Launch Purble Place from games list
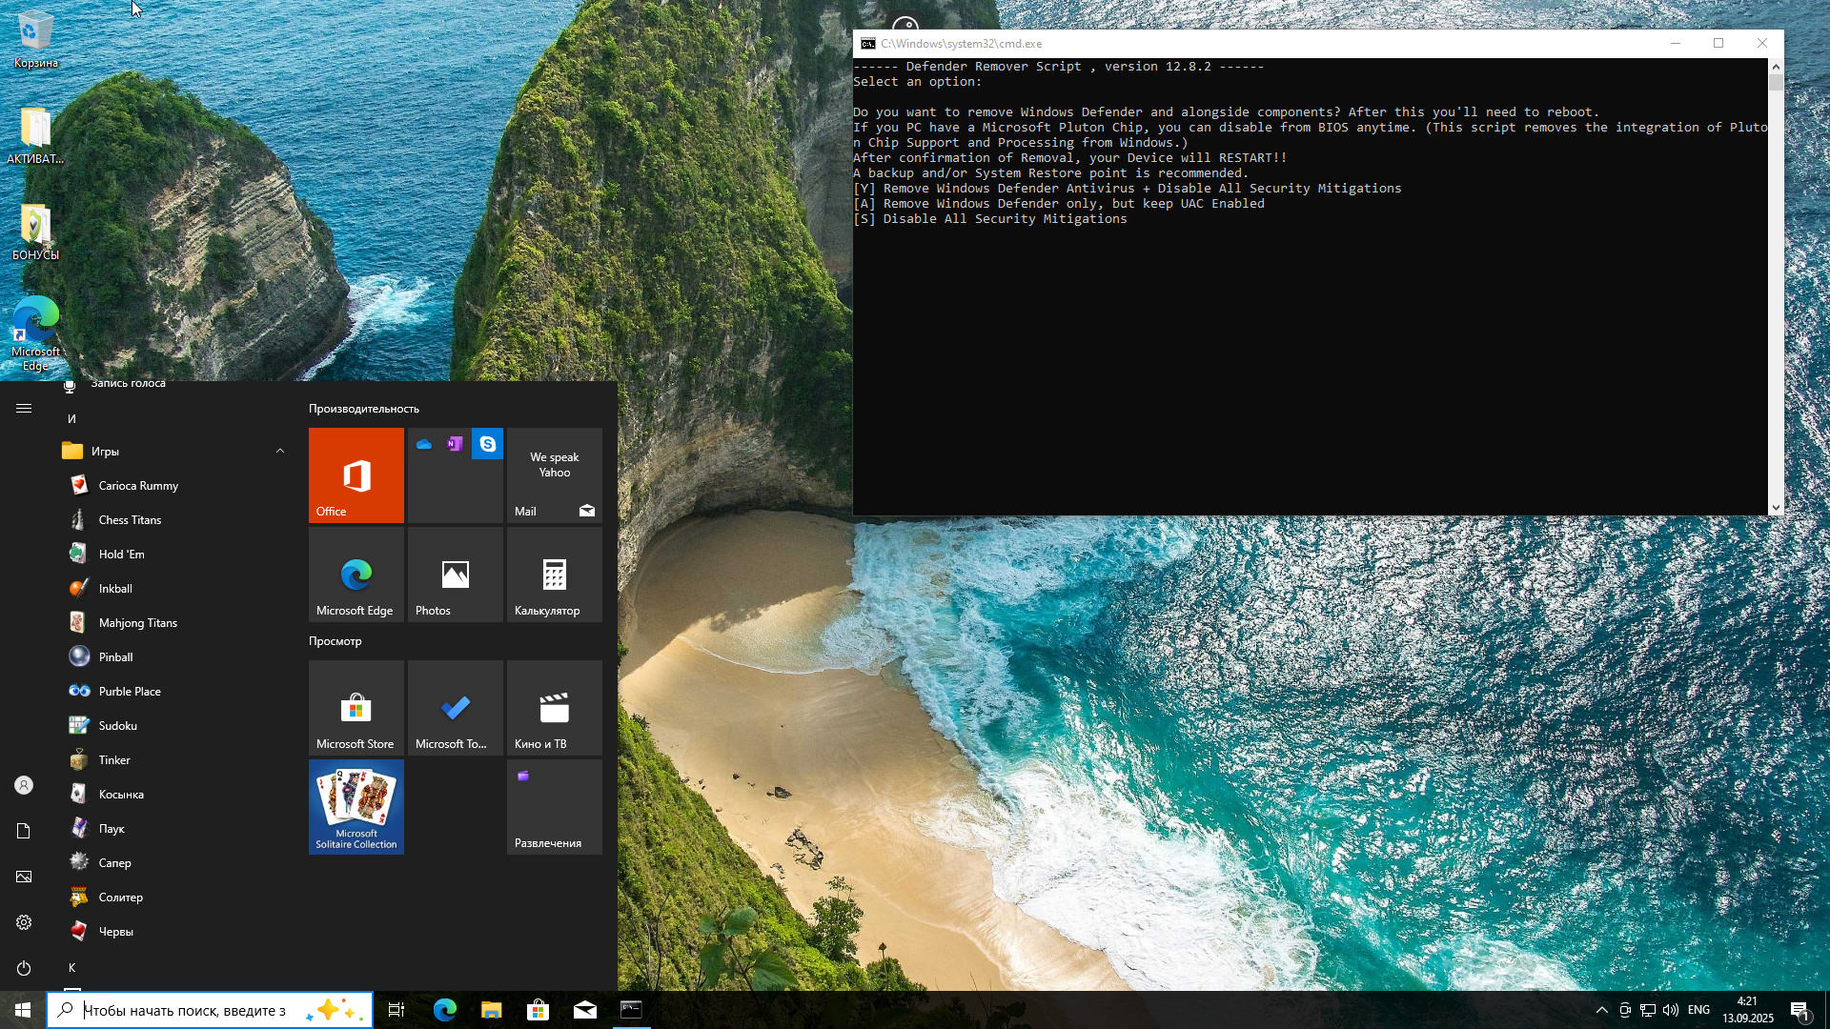The image size is (1830, 1029). (130, 692)
